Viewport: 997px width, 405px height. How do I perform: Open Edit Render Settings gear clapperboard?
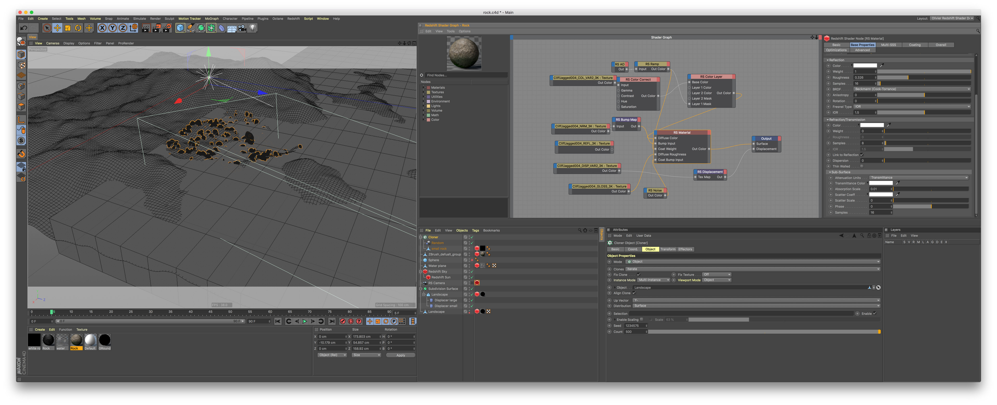(x=167, y=28)
